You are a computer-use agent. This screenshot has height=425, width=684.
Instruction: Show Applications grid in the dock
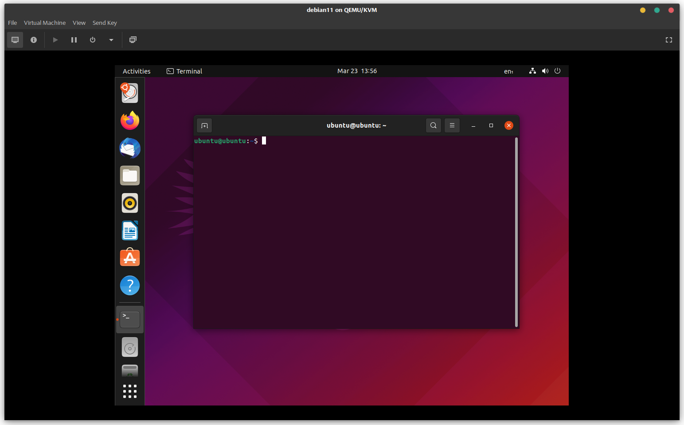130,391
